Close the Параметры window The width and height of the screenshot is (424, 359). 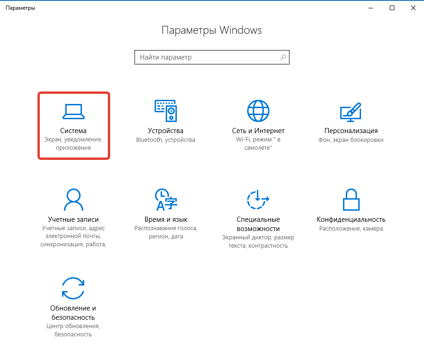(x=413, y=8)
